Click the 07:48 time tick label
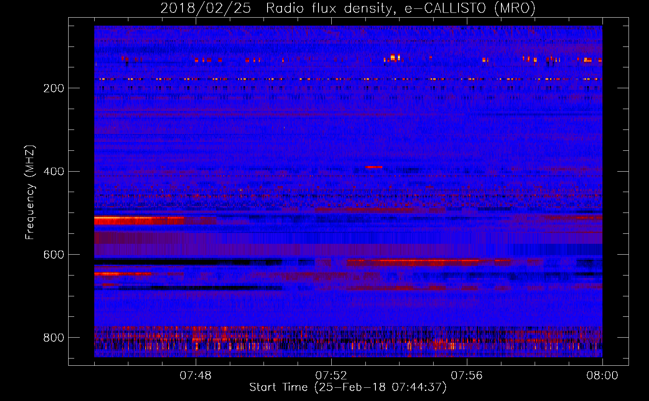The height and width of the screenshot is (401, 649). coord(196,376)
